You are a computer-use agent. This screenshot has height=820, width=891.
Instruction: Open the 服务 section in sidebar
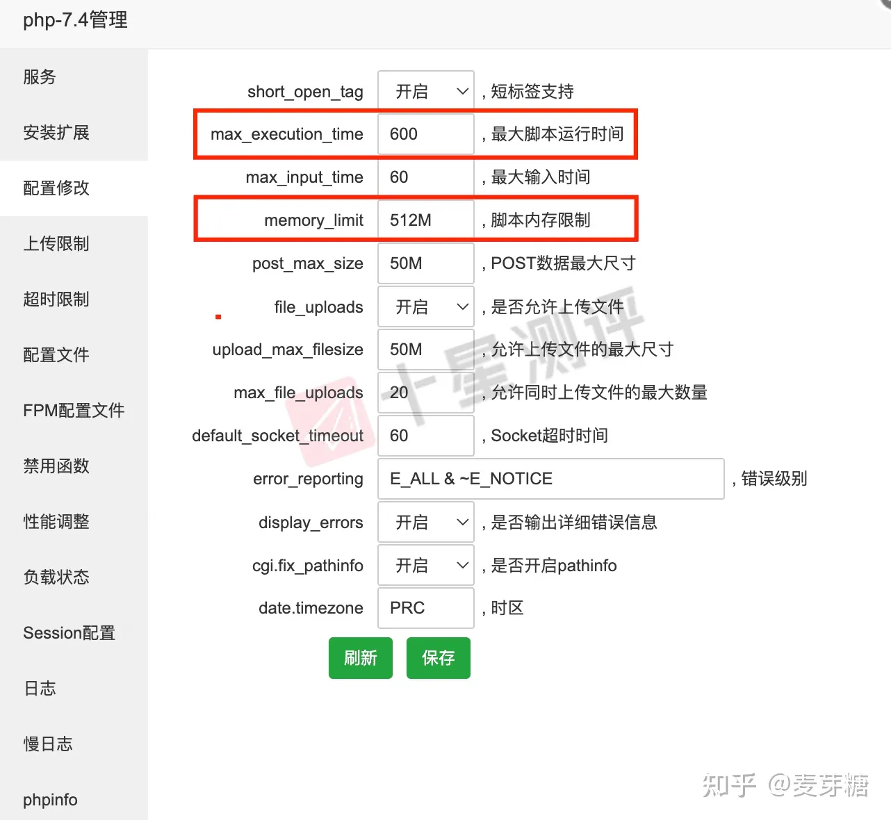39,77
